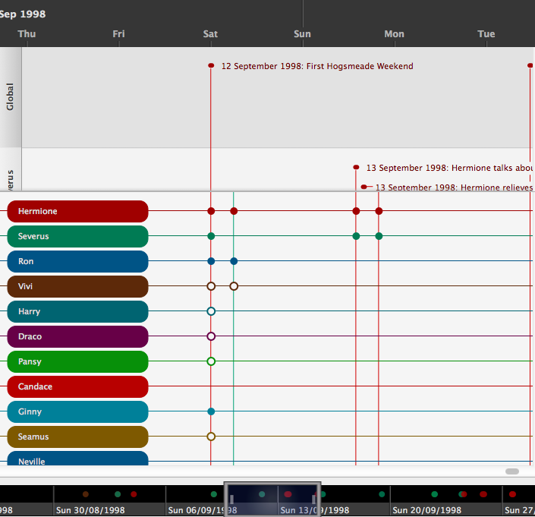Select the Severus character label
Image resolution: width=535 pixels, height=517 pixels.
coord(77,236)
